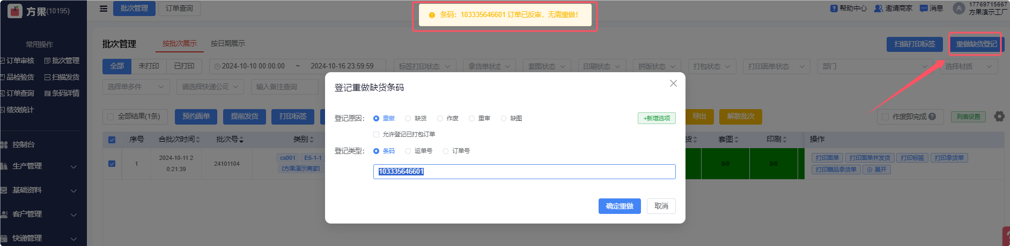Open 订单审核 shortcut in sidebar
1010x246 pixels.
pos(17,60)
